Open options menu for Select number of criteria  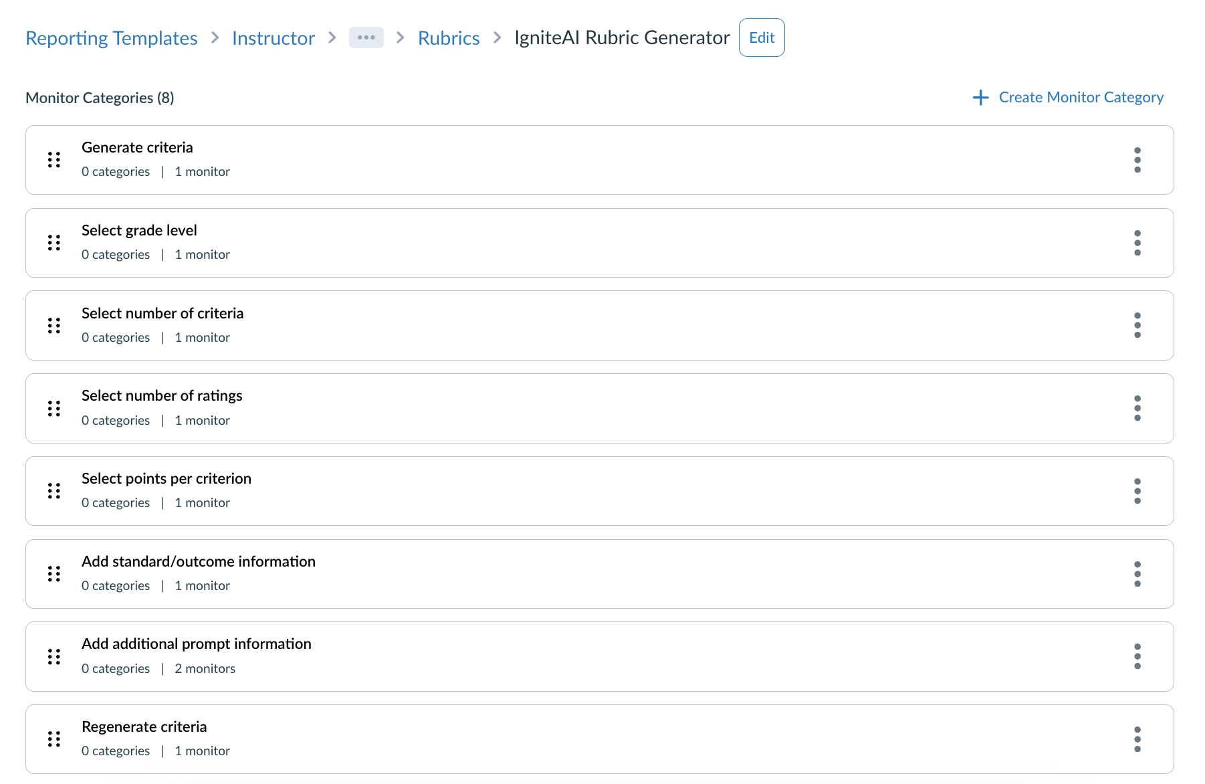(1137, 325)
